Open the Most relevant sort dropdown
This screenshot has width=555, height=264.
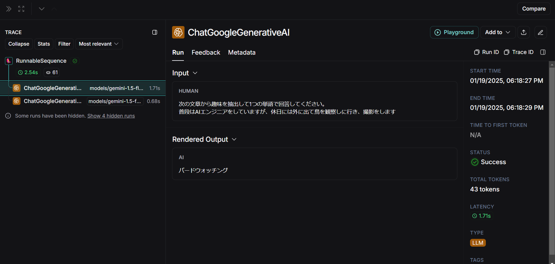[x=99, y=44]
